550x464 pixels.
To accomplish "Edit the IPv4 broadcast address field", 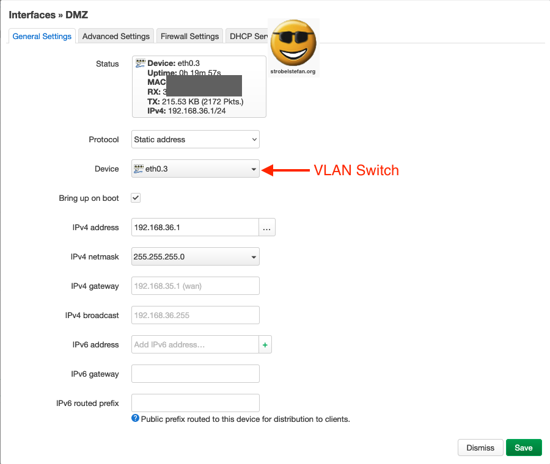I will point(195,315).
